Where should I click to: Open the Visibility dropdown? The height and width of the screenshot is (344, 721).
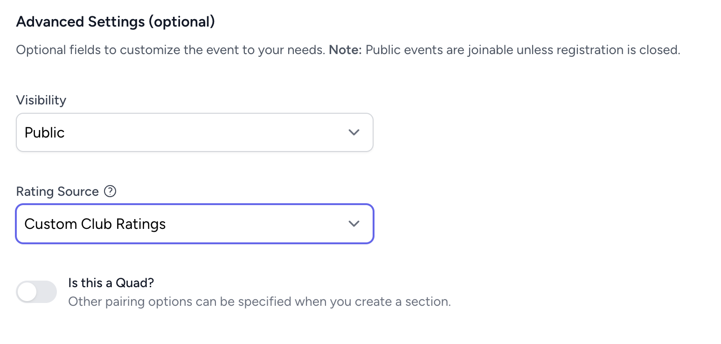[x=194, y=132]
